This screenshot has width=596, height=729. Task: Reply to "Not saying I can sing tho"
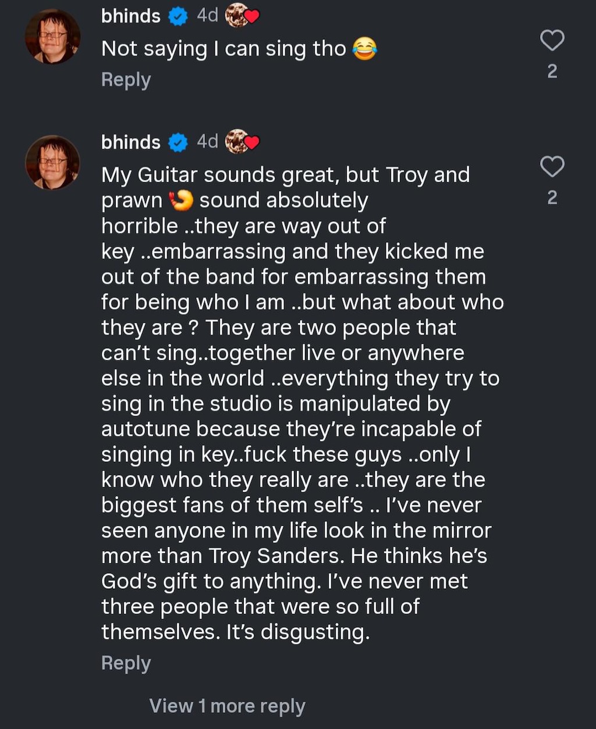(126, 80)
